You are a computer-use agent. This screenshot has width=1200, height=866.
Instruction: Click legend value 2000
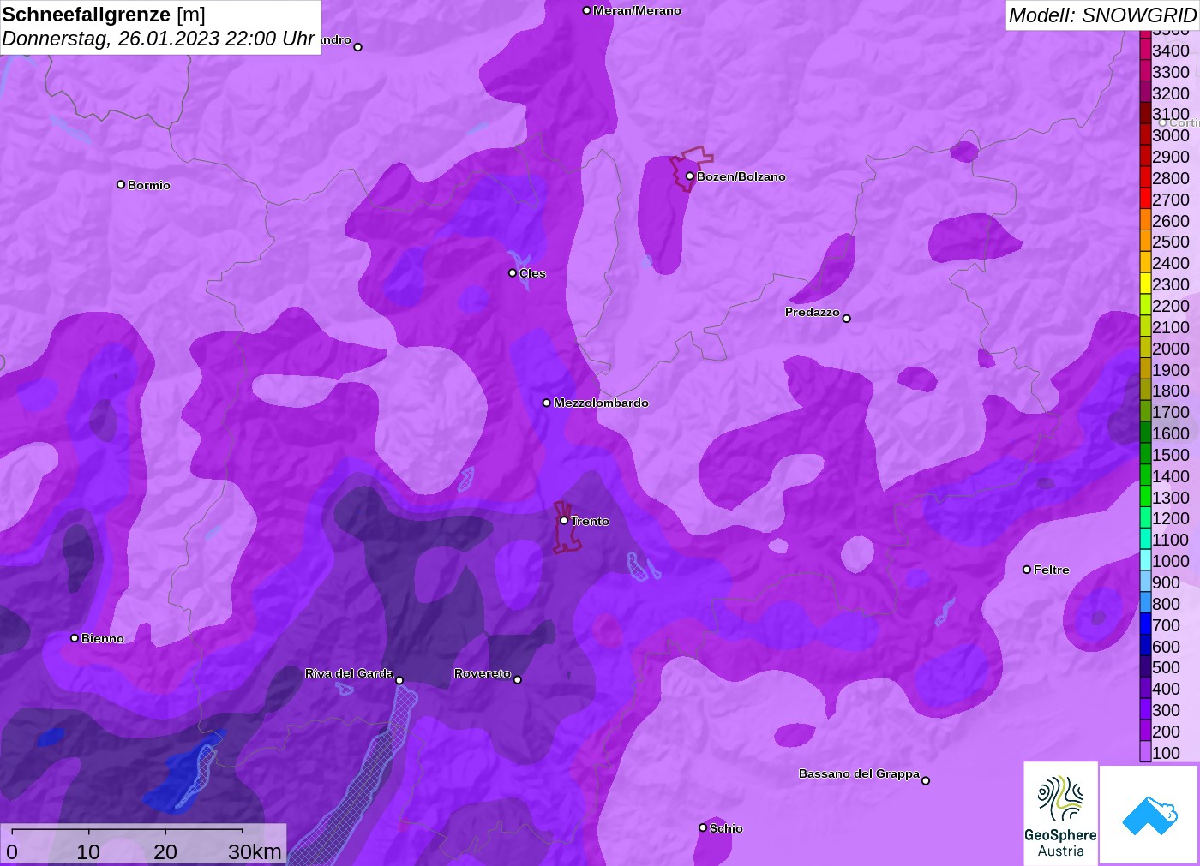click(1171, 349)
